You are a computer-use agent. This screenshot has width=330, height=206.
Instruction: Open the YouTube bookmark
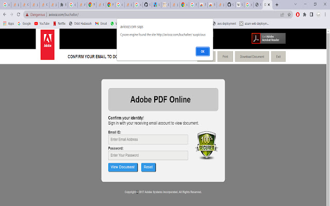click(x=42, y=24)
